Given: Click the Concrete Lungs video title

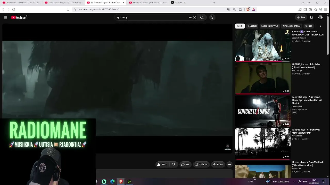Looking at the screenshot, I should [x=307, y=100].
